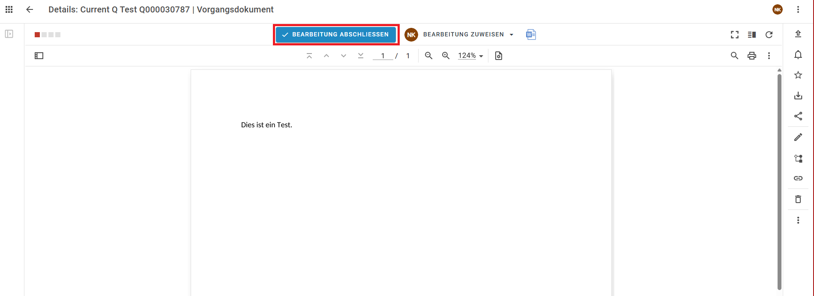Image resolution: width=814 pixels, height=296 pixels.
Task: Click the page number input field
Action: click(383, 56)
